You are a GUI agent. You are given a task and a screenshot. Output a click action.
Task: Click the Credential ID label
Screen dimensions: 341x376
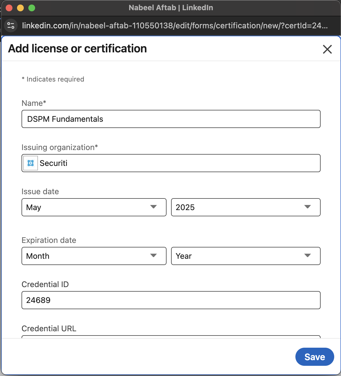[45, 284]
